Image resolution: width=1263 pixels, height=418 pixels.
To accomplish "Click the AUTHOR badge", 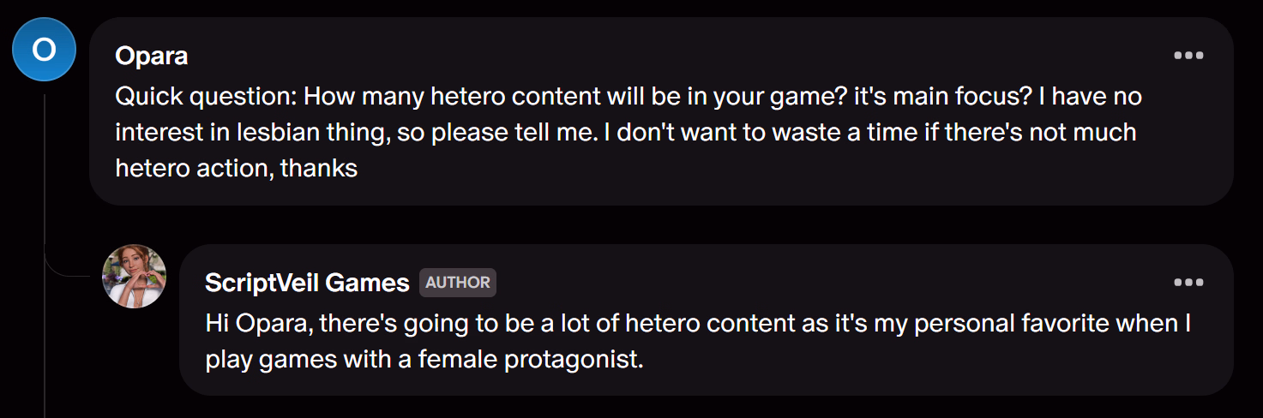I will click(x=458, y=283).
